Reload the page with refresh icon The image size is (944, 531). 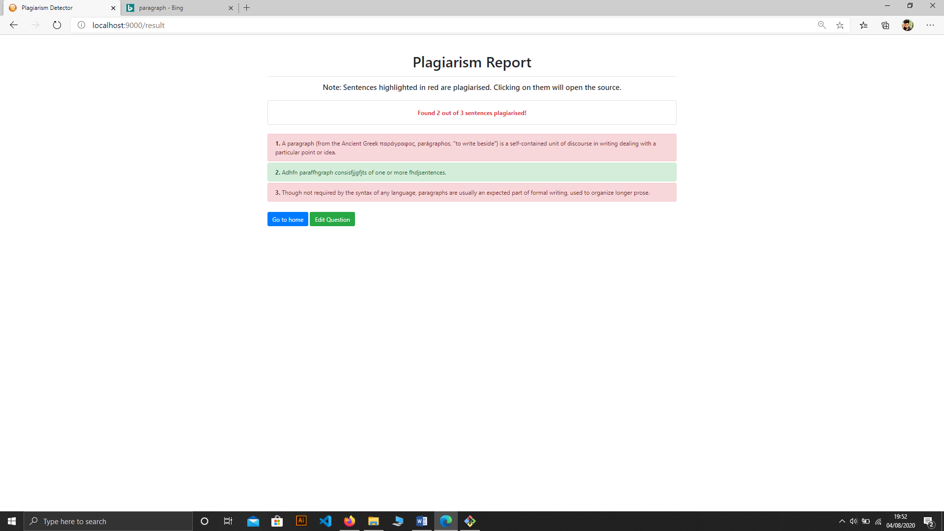(57, 25)
